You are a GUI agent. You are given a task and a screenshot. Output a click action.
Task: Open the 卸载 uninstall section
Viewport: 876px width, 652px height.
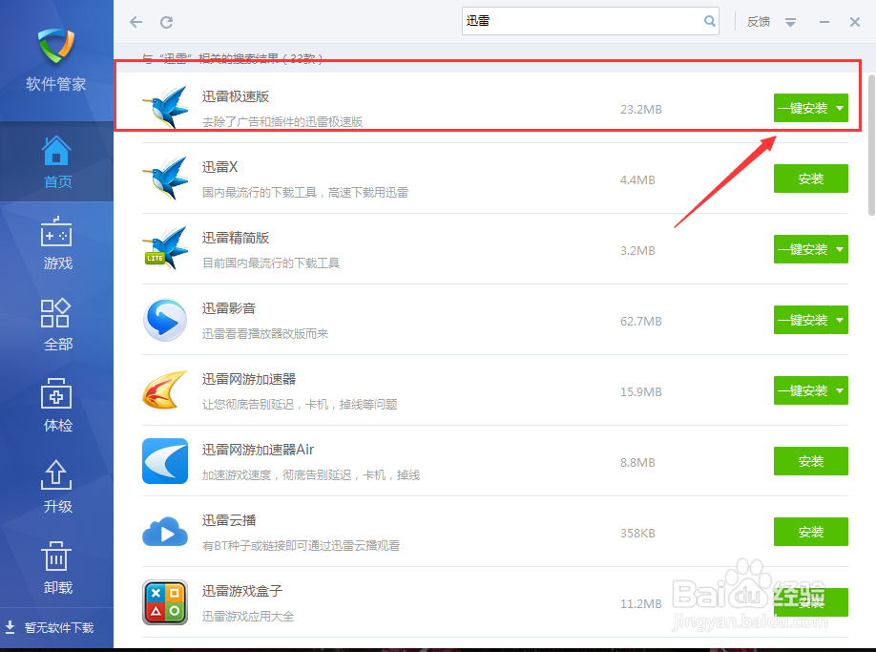pyautogui.click(x=56, y=568)
